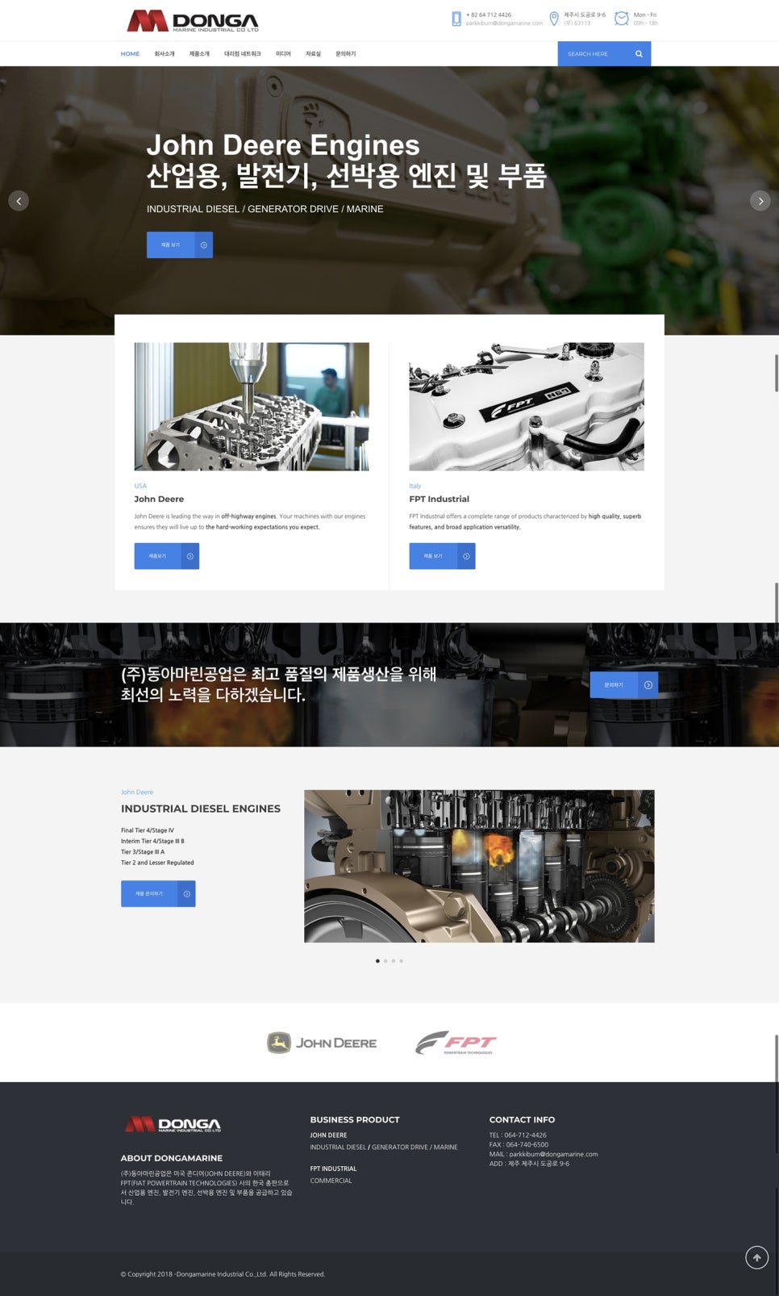779x1296 pixels.
Task: Click footer MARINE link
Action: (446, 1148)
